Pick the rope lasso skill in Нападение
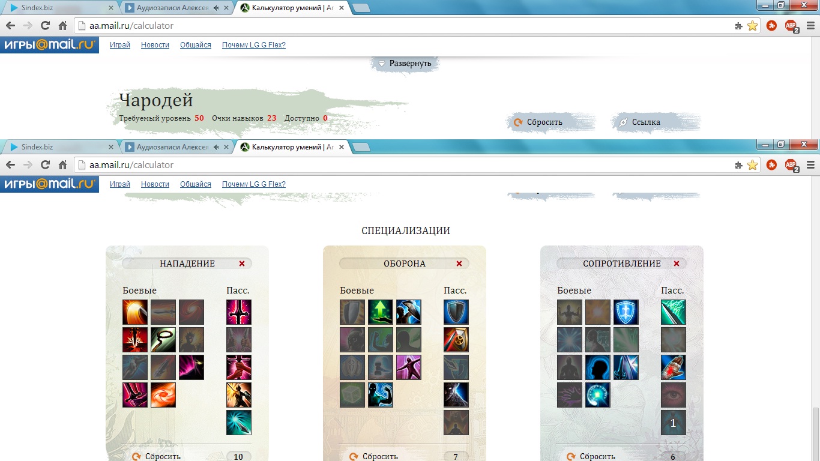The image size is (820, 461). point(163,340)
